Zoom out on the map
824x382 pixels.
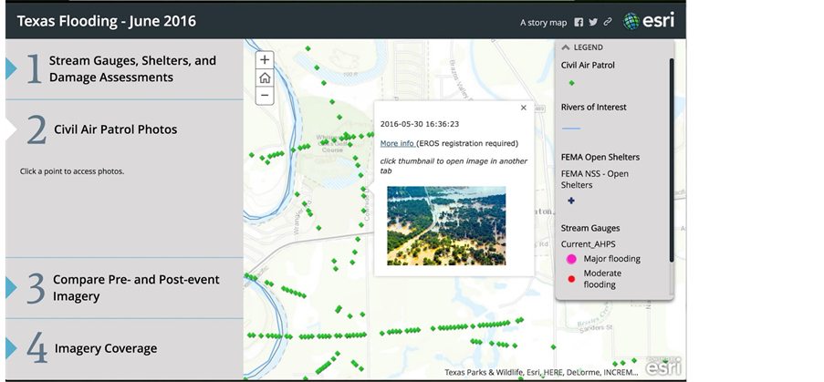[264, 95]
